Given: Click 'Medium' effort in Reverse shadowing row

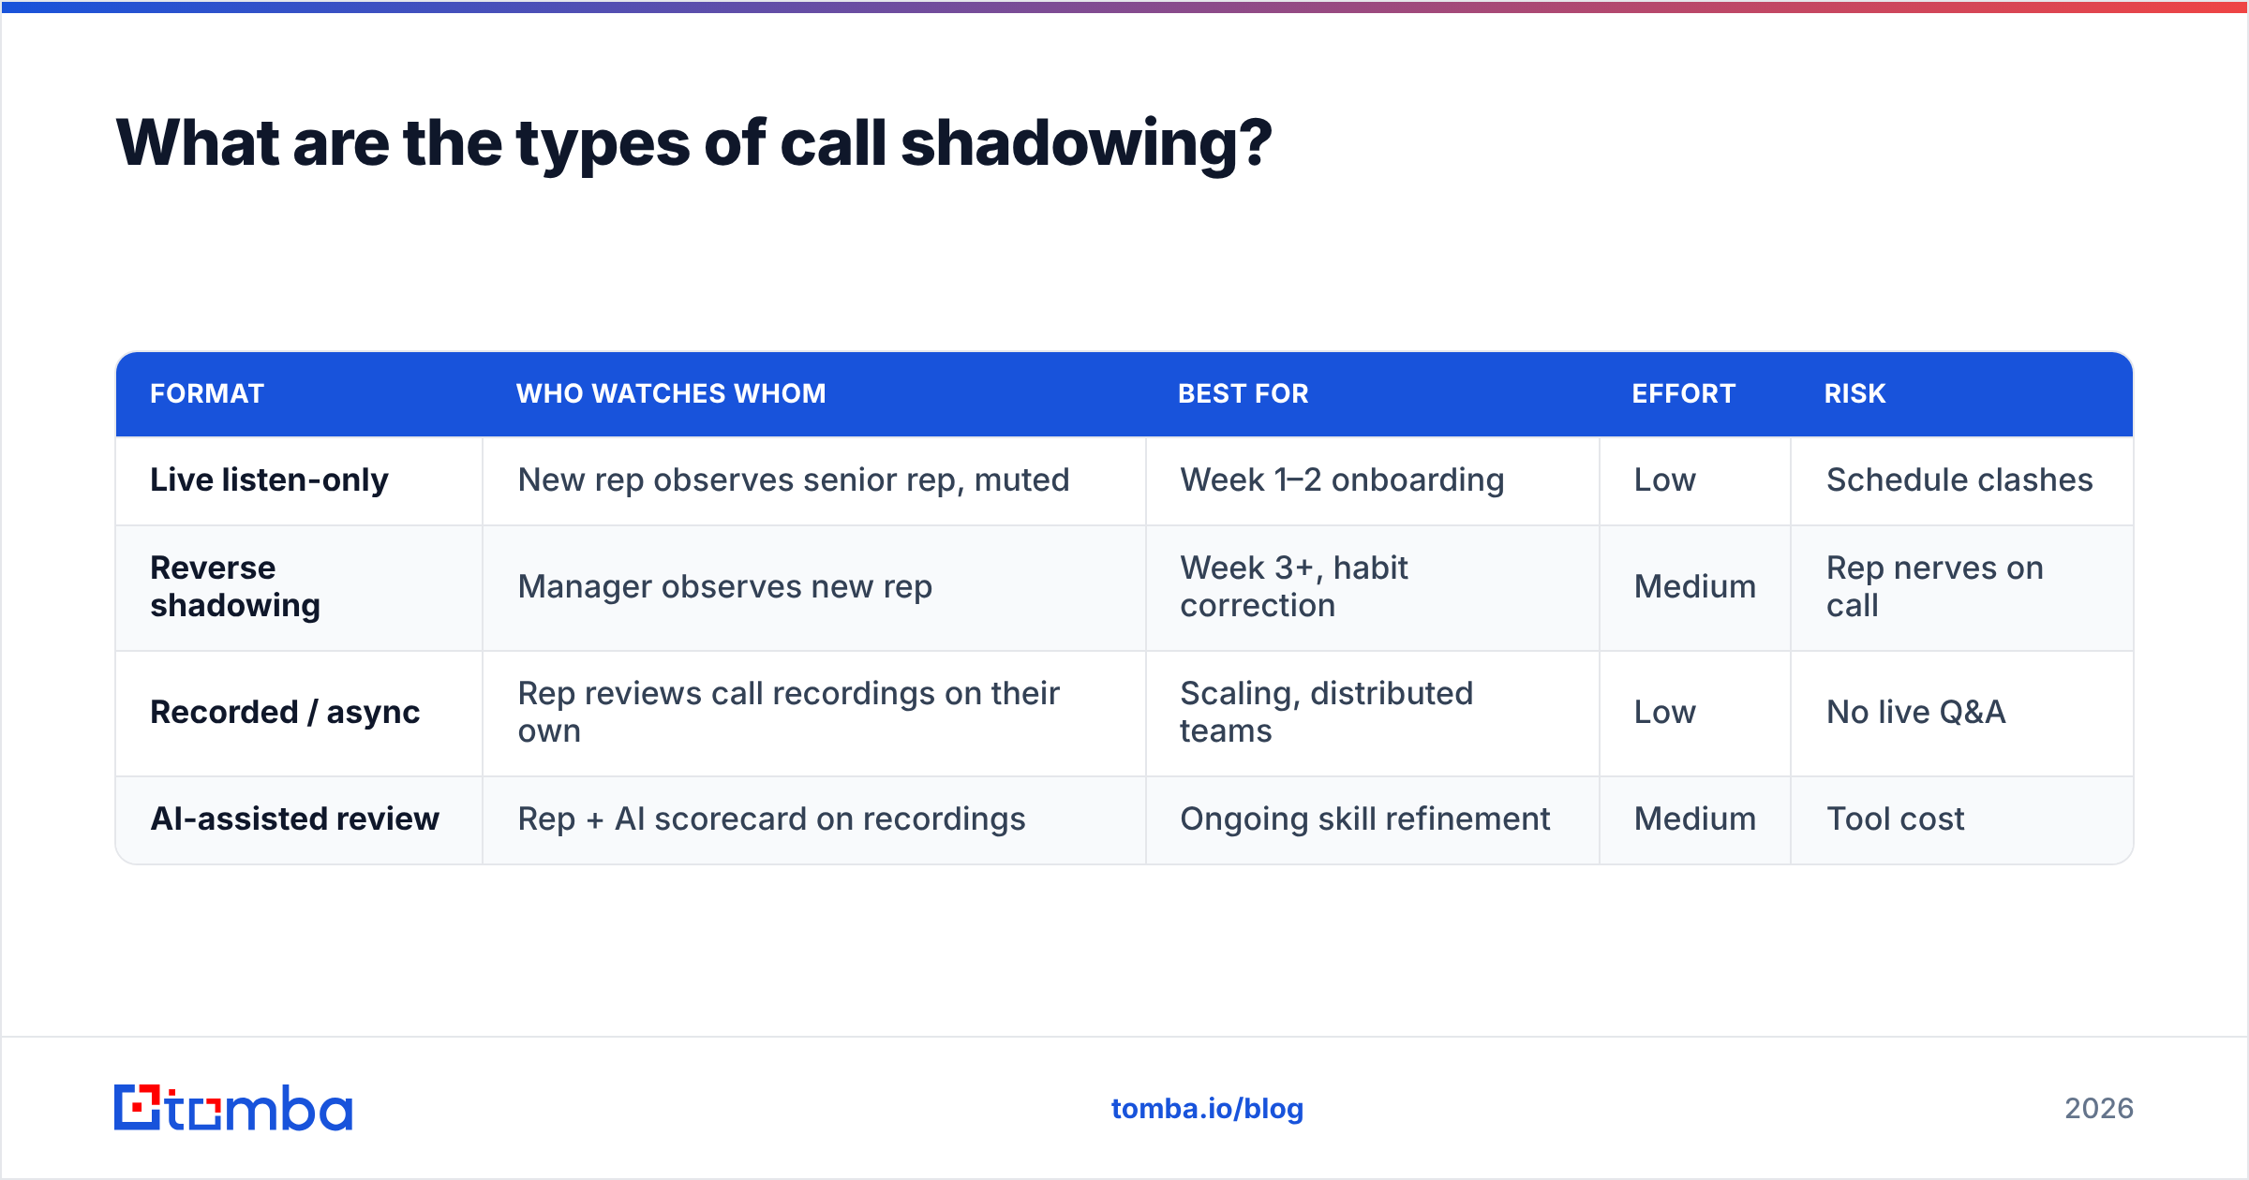Looking at the screenshot, I should (1694, 586).
